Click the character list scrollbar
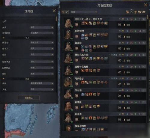This screenshot has width=150, height=138. point(148,17)
